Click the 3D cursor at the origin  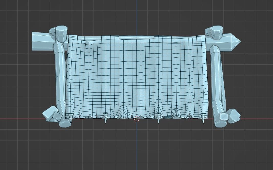click(x=137, y=119)
